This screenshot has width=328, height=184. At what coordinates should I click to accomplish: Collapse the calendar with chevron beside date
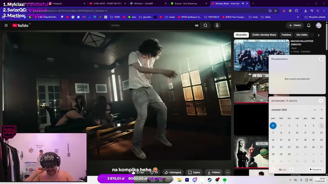(321, 101)
